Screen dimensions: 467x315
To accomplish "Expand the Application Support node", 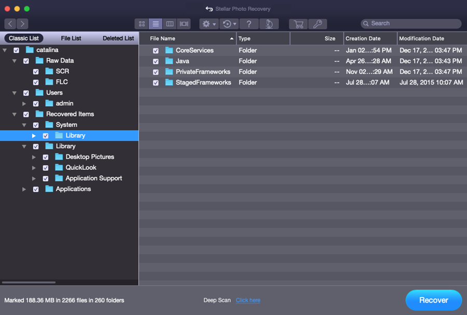I will click(34, 179).
